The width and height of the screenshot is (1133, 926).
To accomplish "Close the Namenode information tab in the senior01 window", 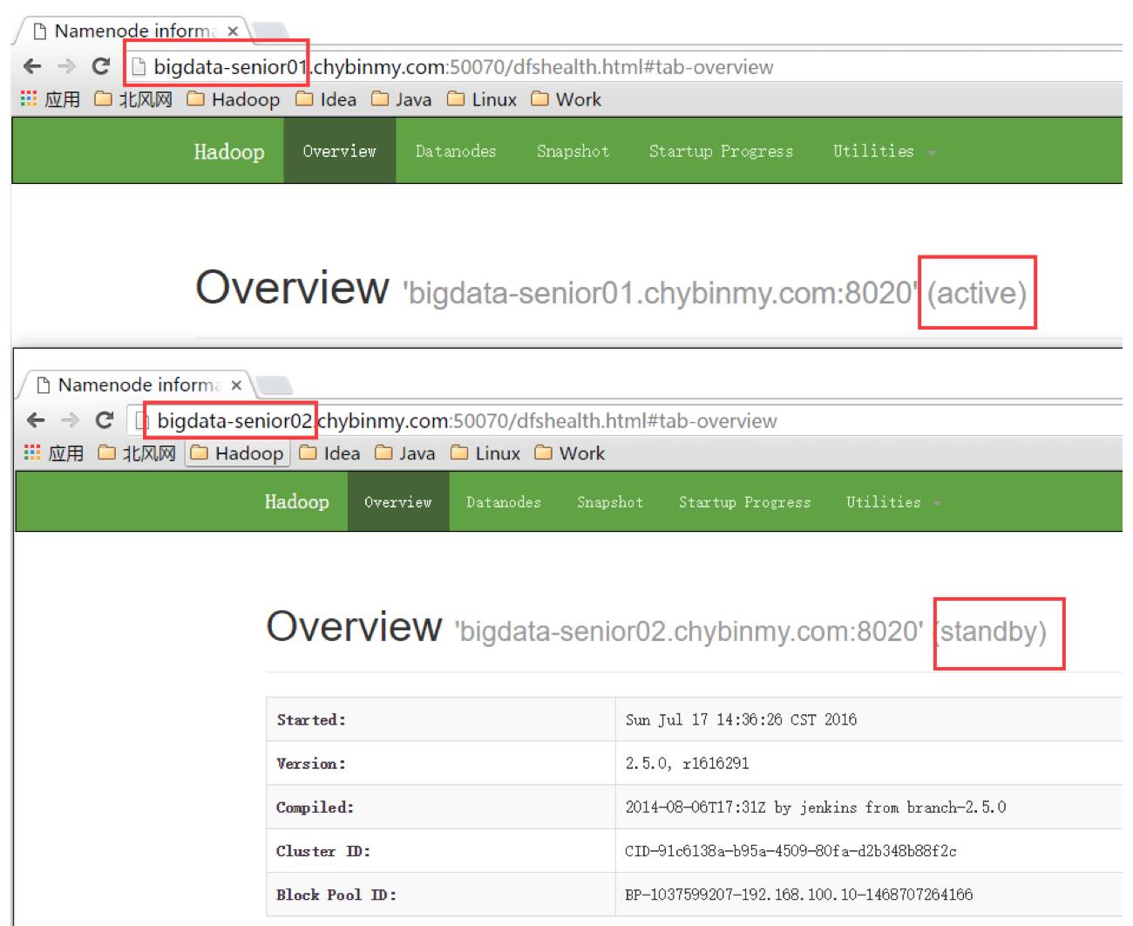I will (233, 31).
